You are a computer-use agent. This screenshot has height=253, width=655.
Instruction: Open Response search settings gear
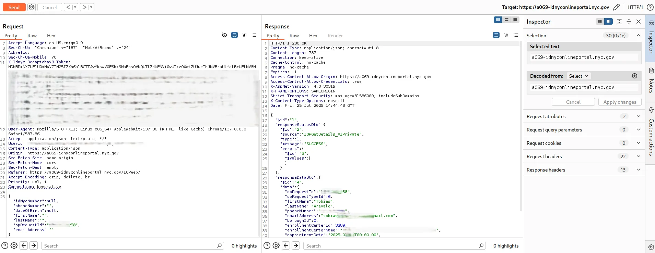click(x=276, y=245)
